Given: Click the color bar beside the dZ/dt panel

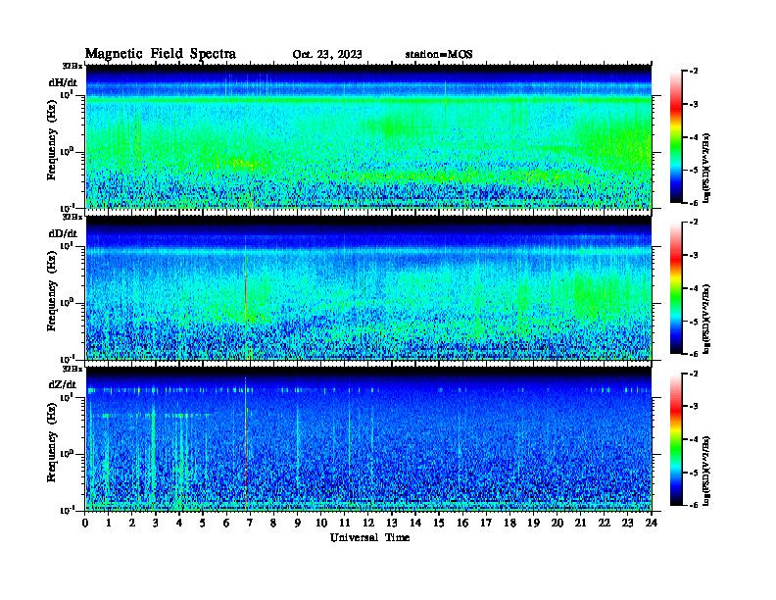Looking at the screenshot, I should (x=676, y=439).
